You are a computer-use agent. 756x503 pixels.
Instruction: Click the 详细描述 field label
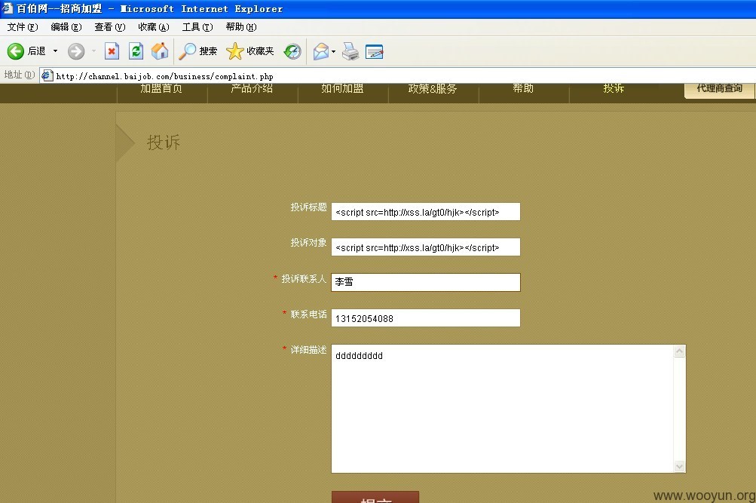point(308,350)
